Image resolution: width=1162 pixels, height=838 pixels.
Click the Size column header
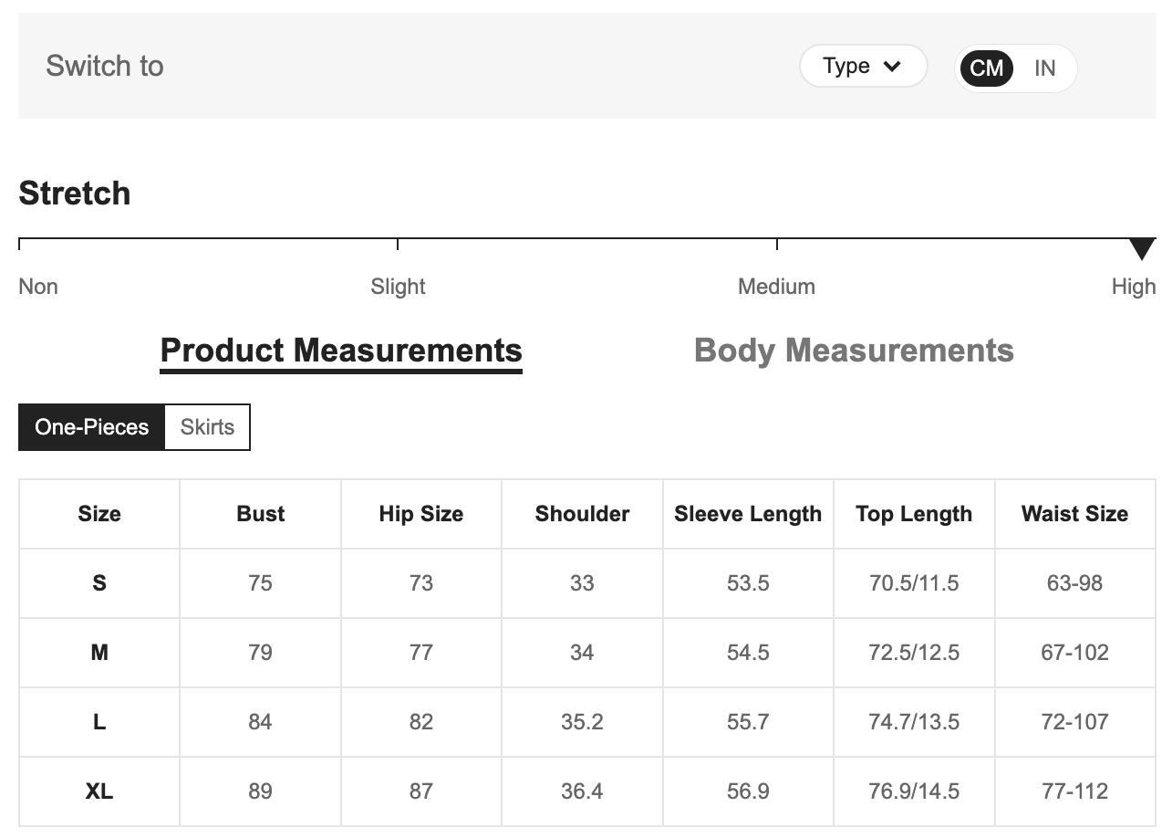(99, 514)
